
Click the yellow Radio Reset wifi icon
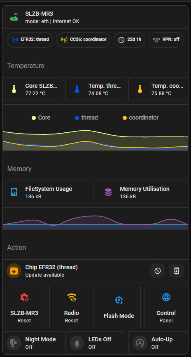(x=71, y=297)
